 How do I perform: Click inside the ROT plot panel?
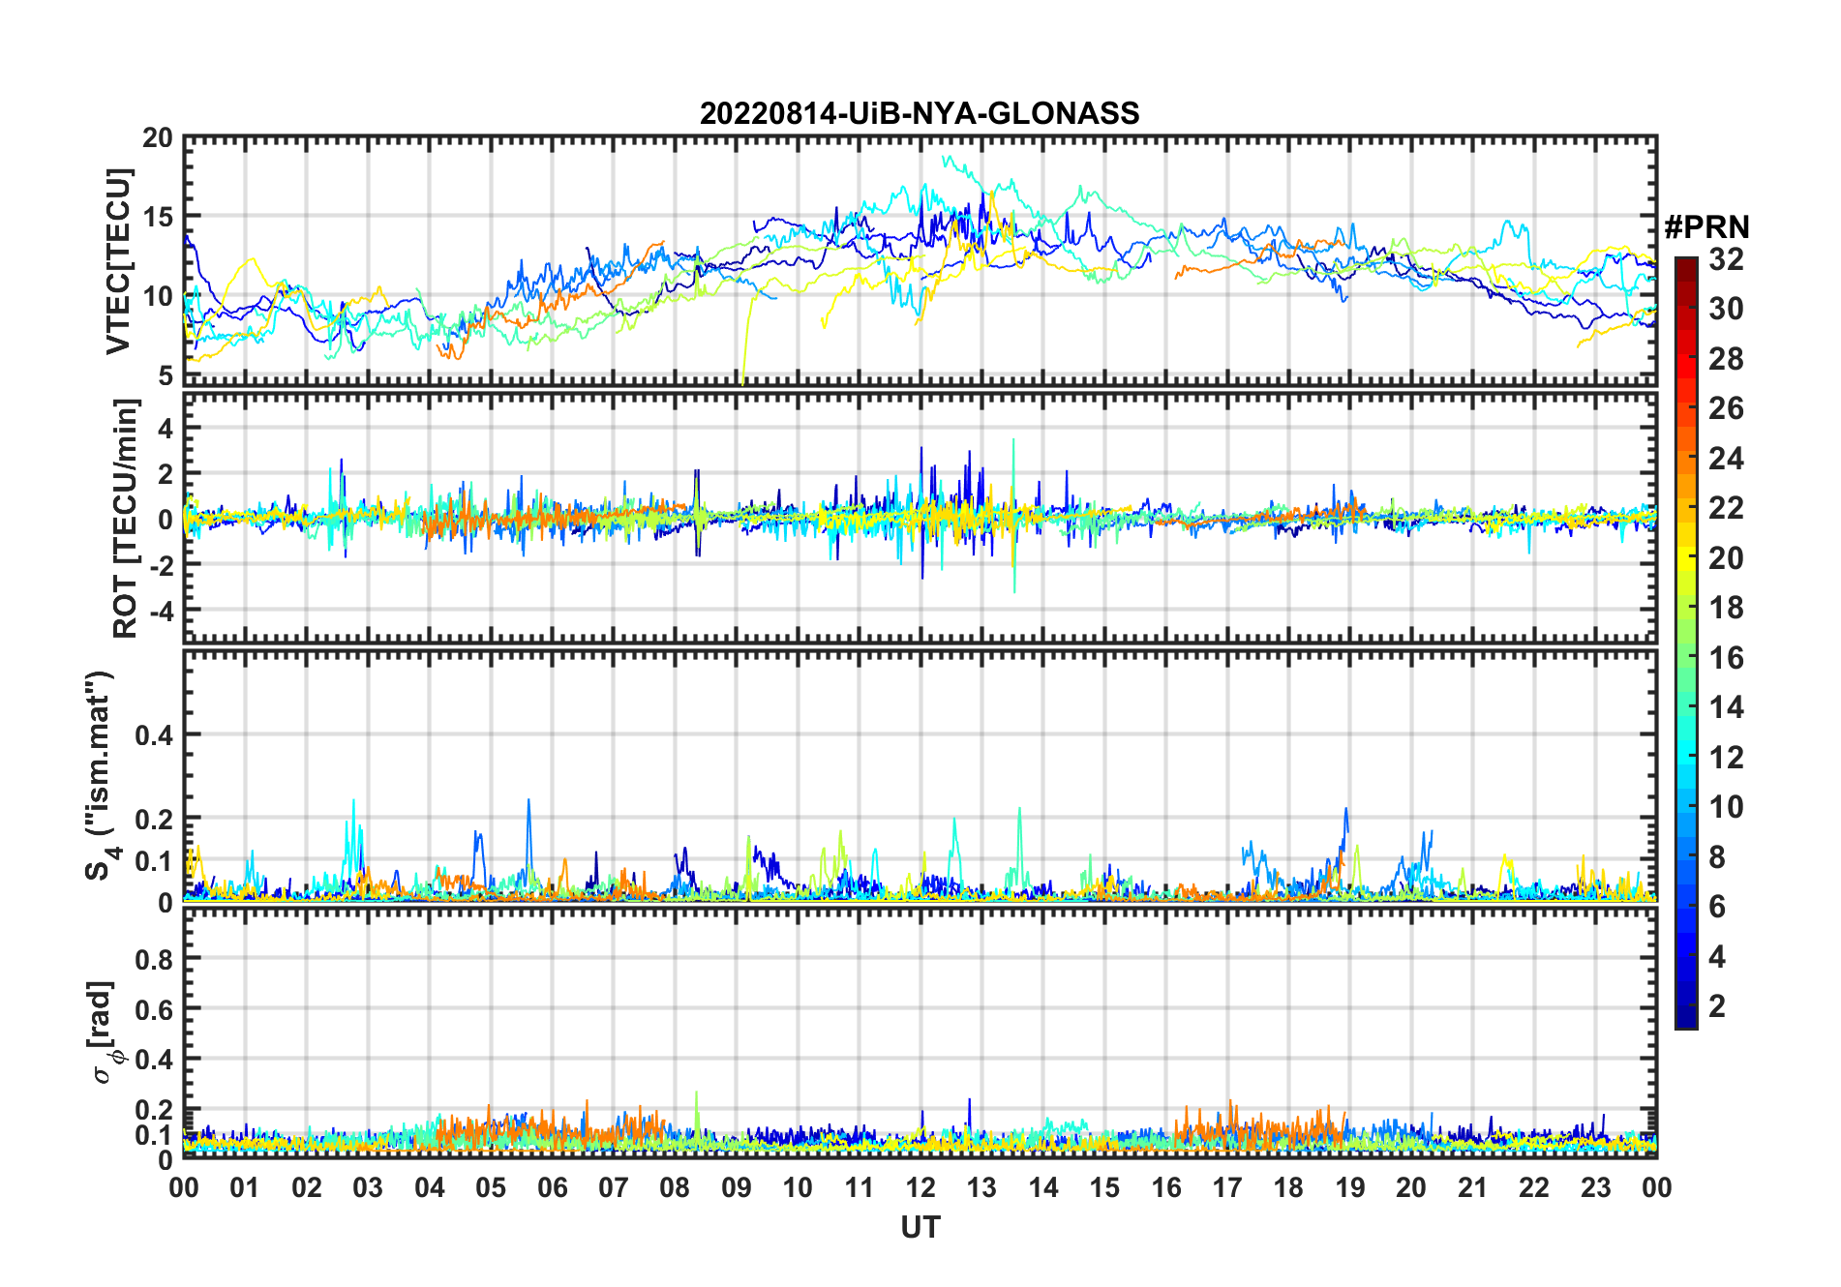coord(920,518)
